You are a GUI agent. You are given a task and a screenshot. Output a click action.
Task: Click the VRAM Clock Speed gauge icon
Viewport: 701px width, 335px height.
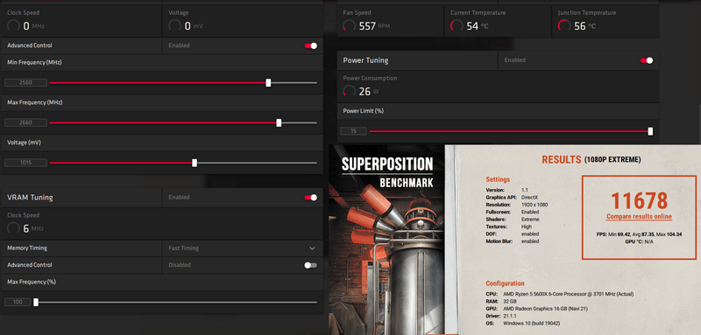[14, 228]
